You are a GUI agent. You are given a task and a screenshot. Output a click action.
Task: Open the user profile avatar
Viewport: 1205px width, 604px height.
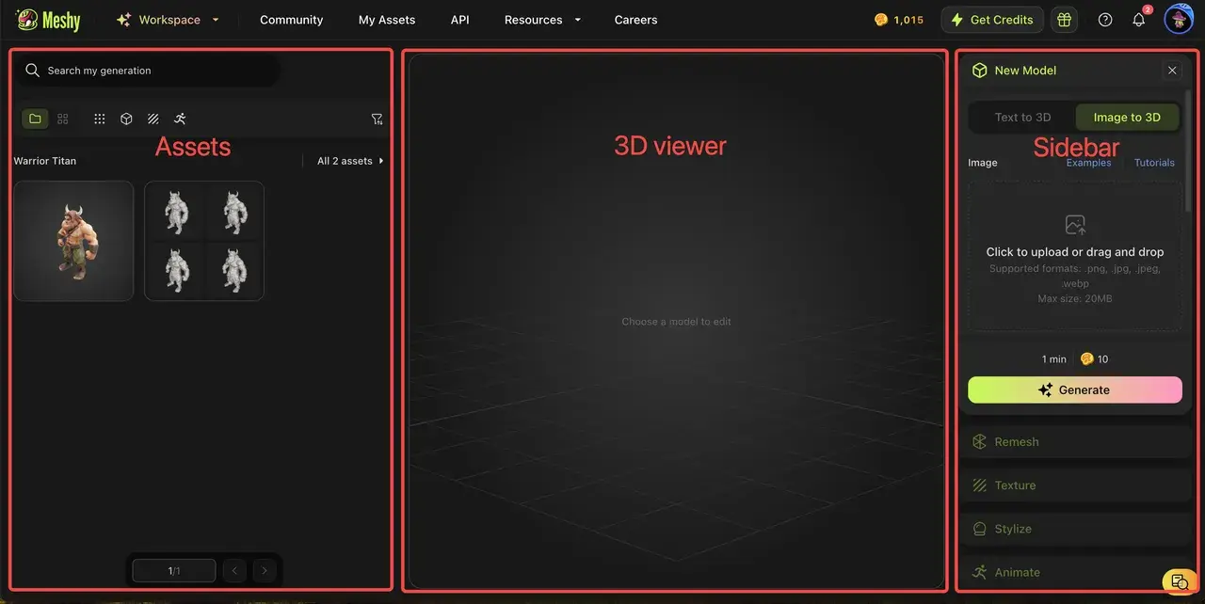pos(1179,20)
